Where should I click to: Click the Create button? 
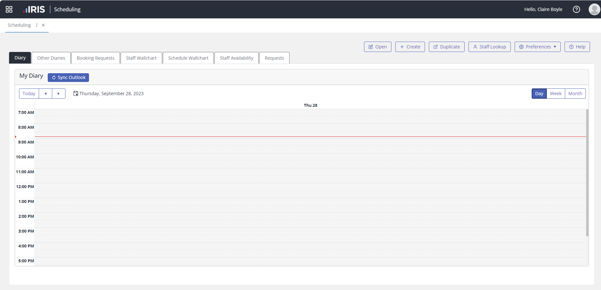[410, 47]
